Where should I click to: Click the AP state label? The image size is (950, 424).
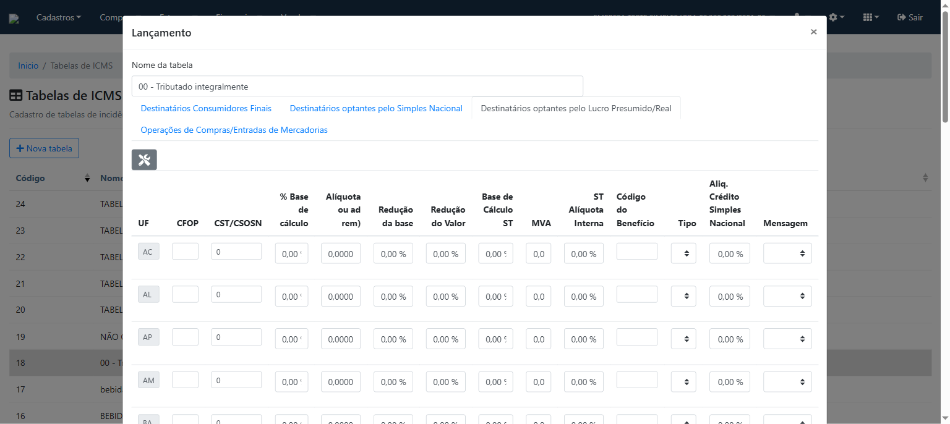(x=148, y=337)
